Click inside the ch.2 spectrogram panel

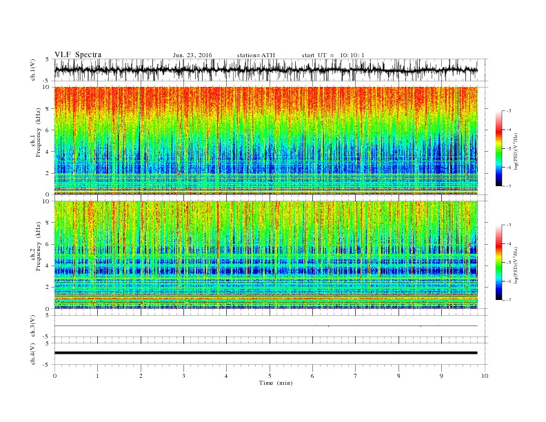tap(265, 254)
